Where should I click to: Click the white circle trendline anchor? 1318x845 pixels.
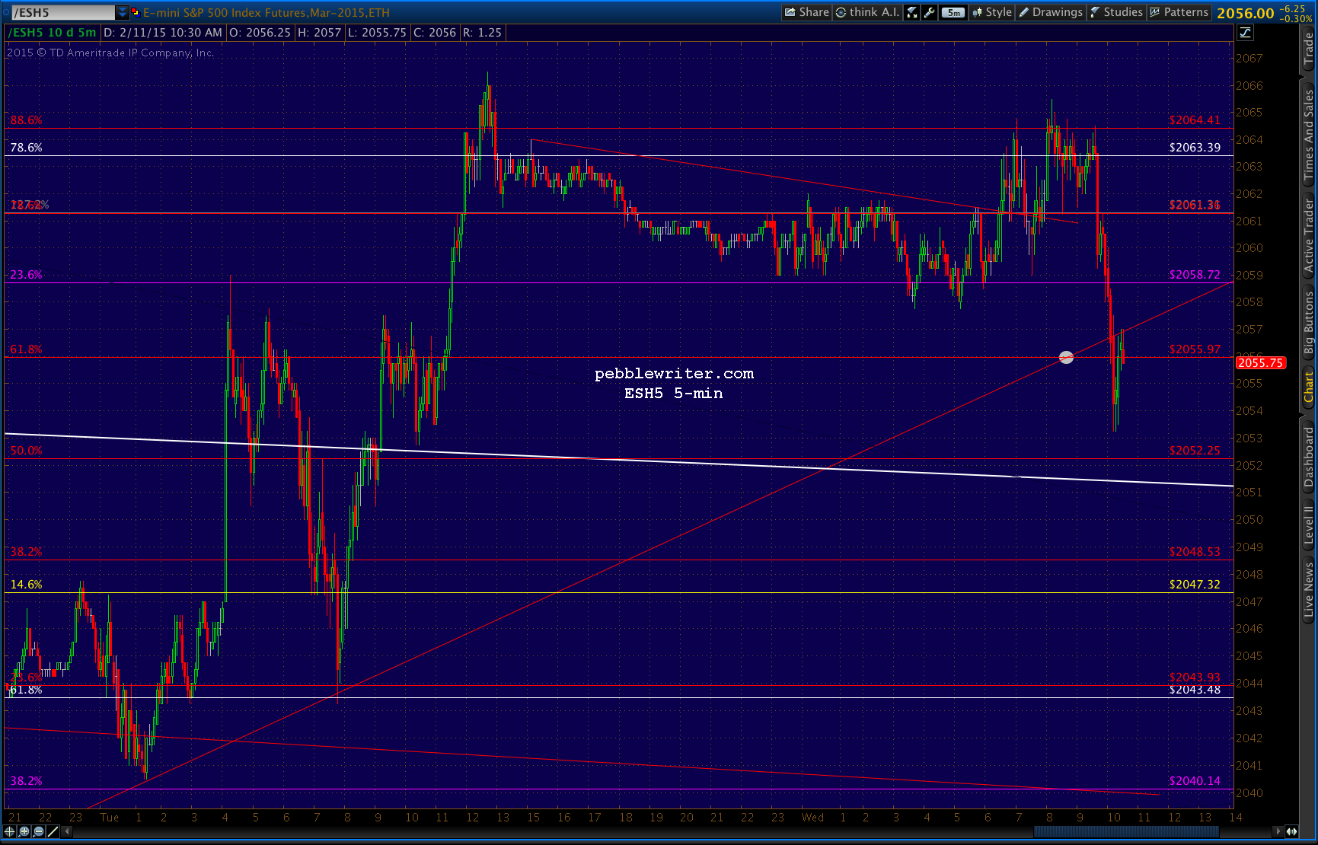tap(1066, 357)
